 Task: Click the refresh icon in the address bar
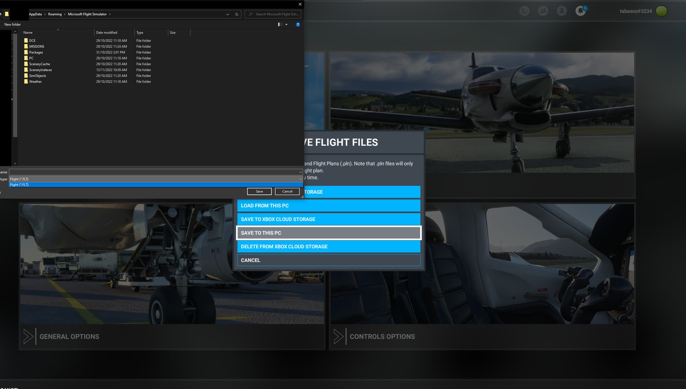[237, 14]
